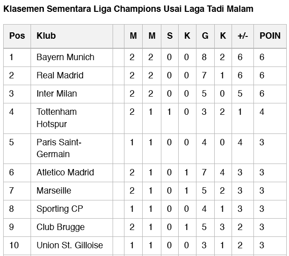The height and width of the screenshot is (256, 289).
Task: Click the S column header
Action: click(x=170, y=36)
